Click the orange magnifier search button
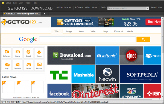 tap(143, 39)
